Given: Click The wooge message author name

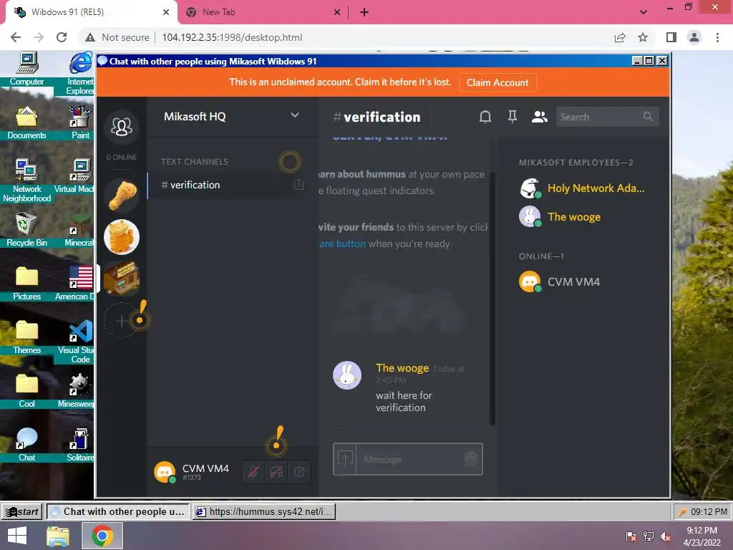Looking at the screenshot, I should point(402,368).
